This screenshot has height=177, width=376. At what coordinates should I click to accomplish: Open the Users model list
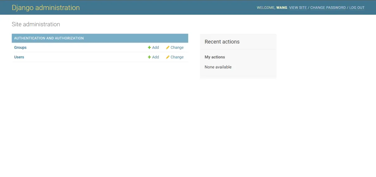(x=19, y=57)
